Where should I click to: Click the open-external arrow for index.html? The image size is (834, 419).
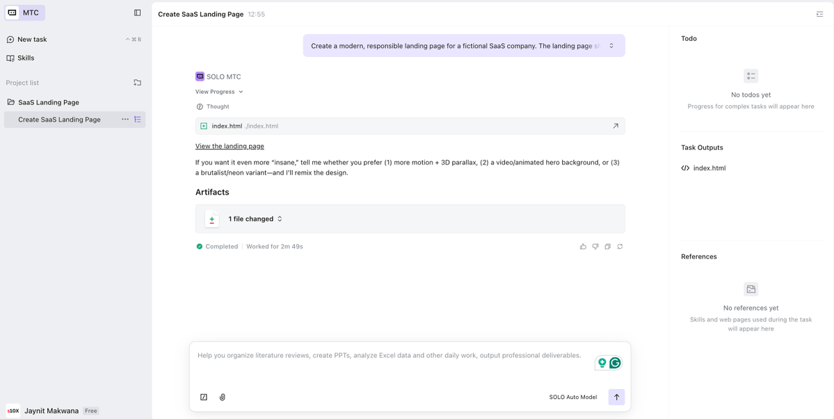(x=616, y=126)
